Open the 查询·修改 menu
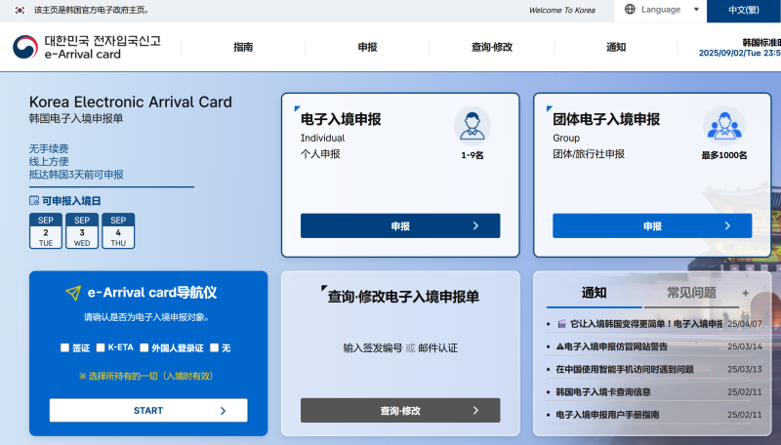Viewport: 781px width, 445px height. [492, 47]
